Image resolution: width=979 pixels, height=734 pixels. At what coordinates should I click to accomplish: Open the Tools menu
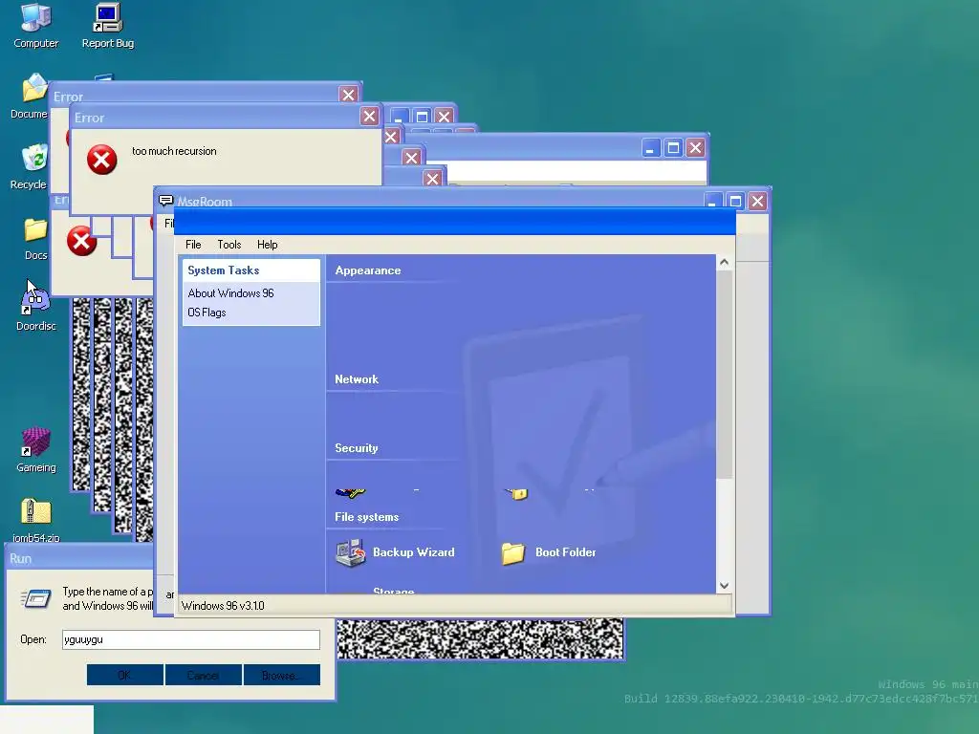[229, 245]
